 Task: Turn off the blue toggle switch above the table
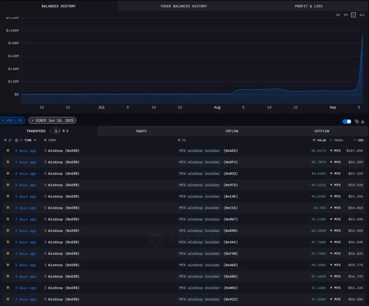pos(347,122)
